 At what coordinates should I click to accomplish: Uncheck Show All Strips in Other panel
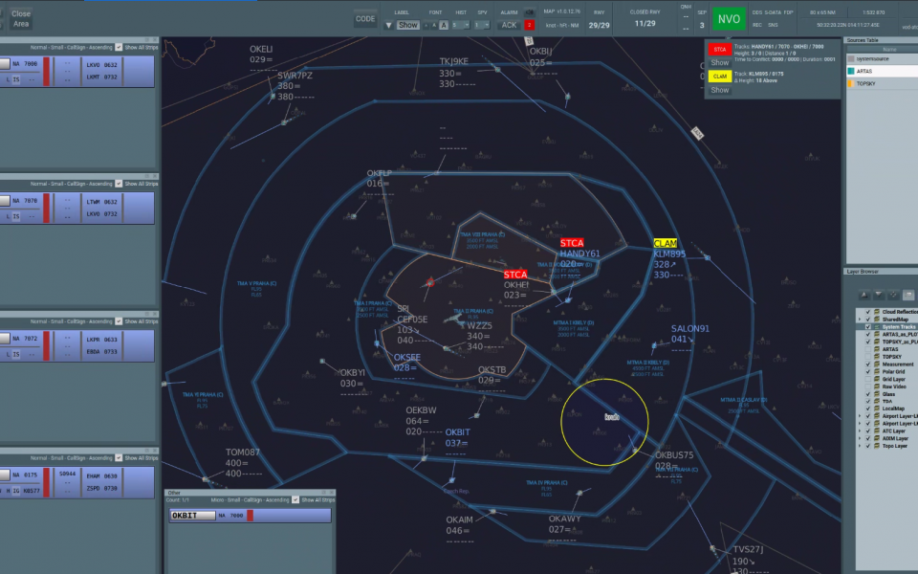coord(295,499)
